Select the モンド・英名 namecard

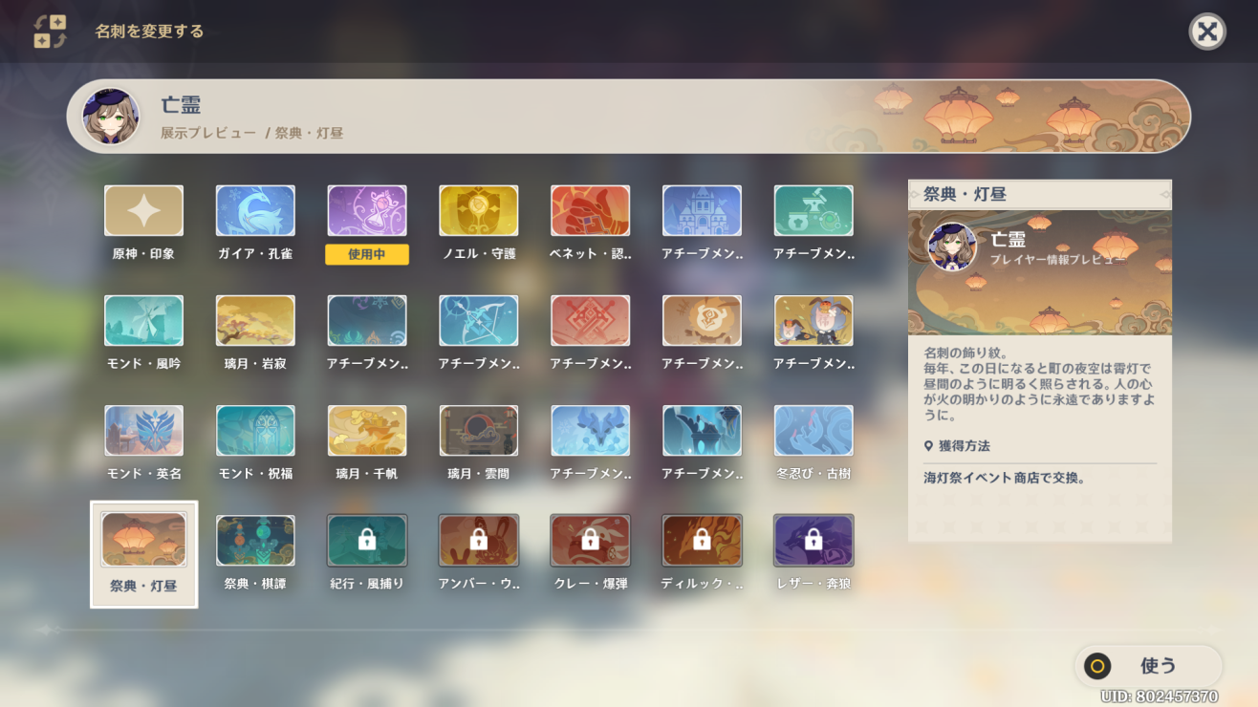pos(143,431)
